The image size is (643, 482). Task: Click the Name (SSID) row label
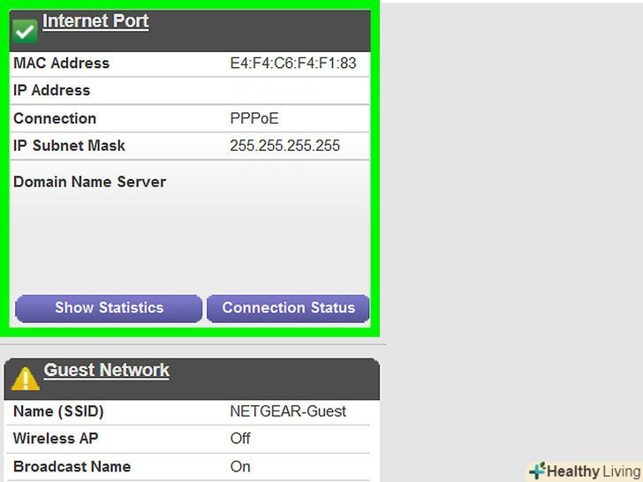57,411
